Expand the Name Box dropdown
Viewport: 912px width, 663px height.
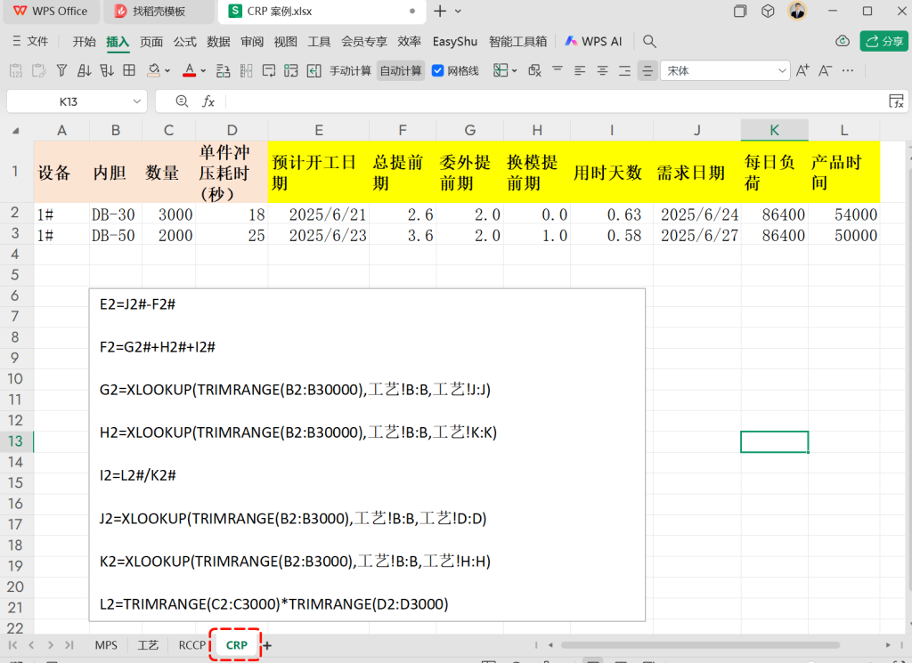pos(136,101)
